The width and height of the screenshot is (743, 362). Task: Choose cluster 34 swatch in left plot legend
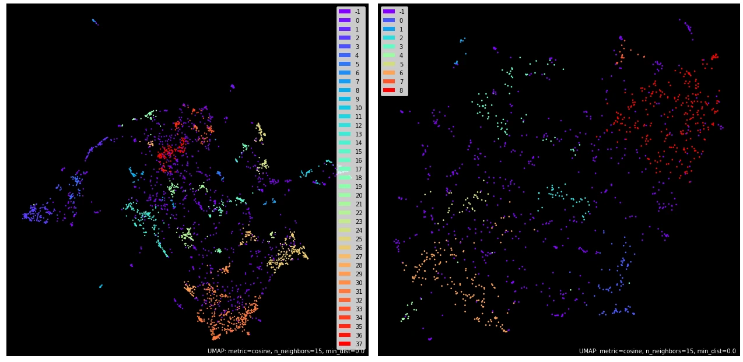tap(345, 318)
